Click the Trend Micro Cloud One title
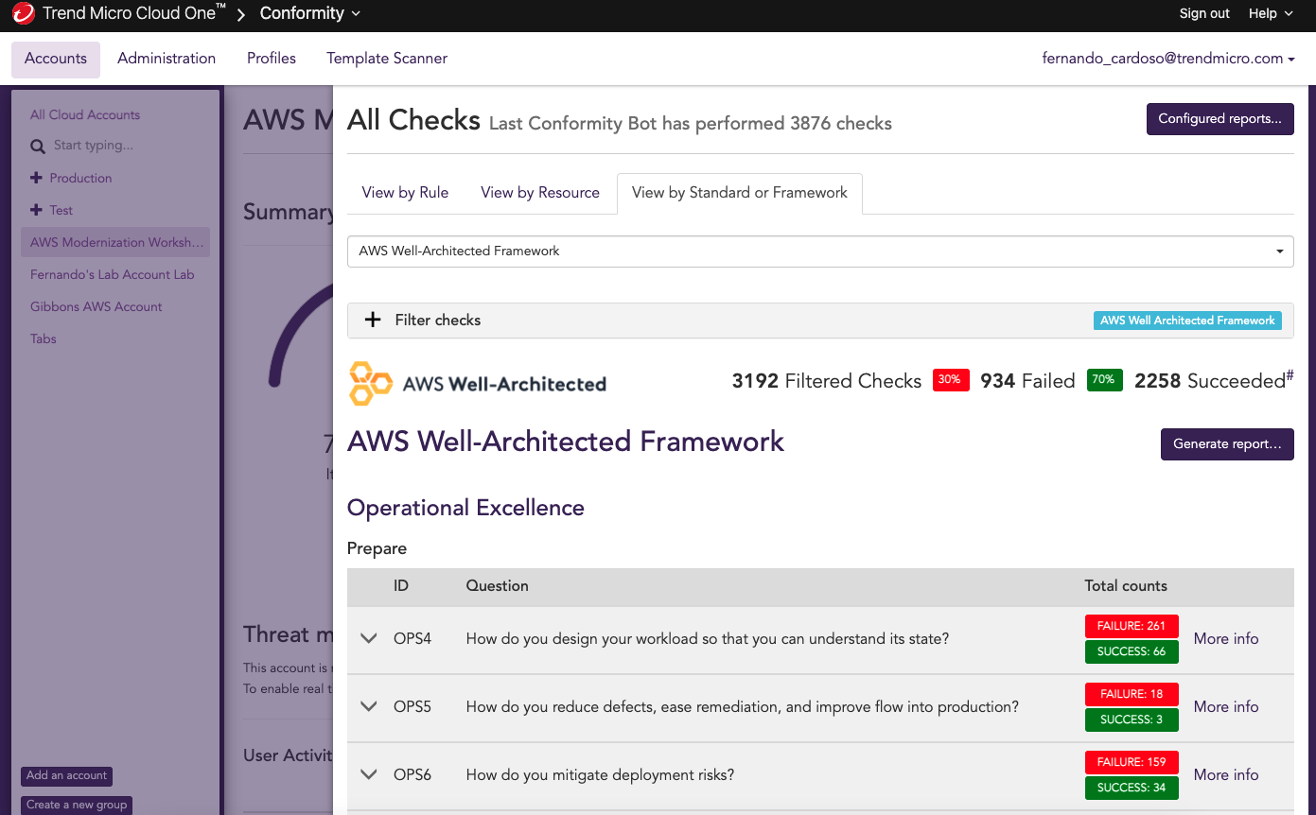This screenshot has height=815, width=1316. 133,13
